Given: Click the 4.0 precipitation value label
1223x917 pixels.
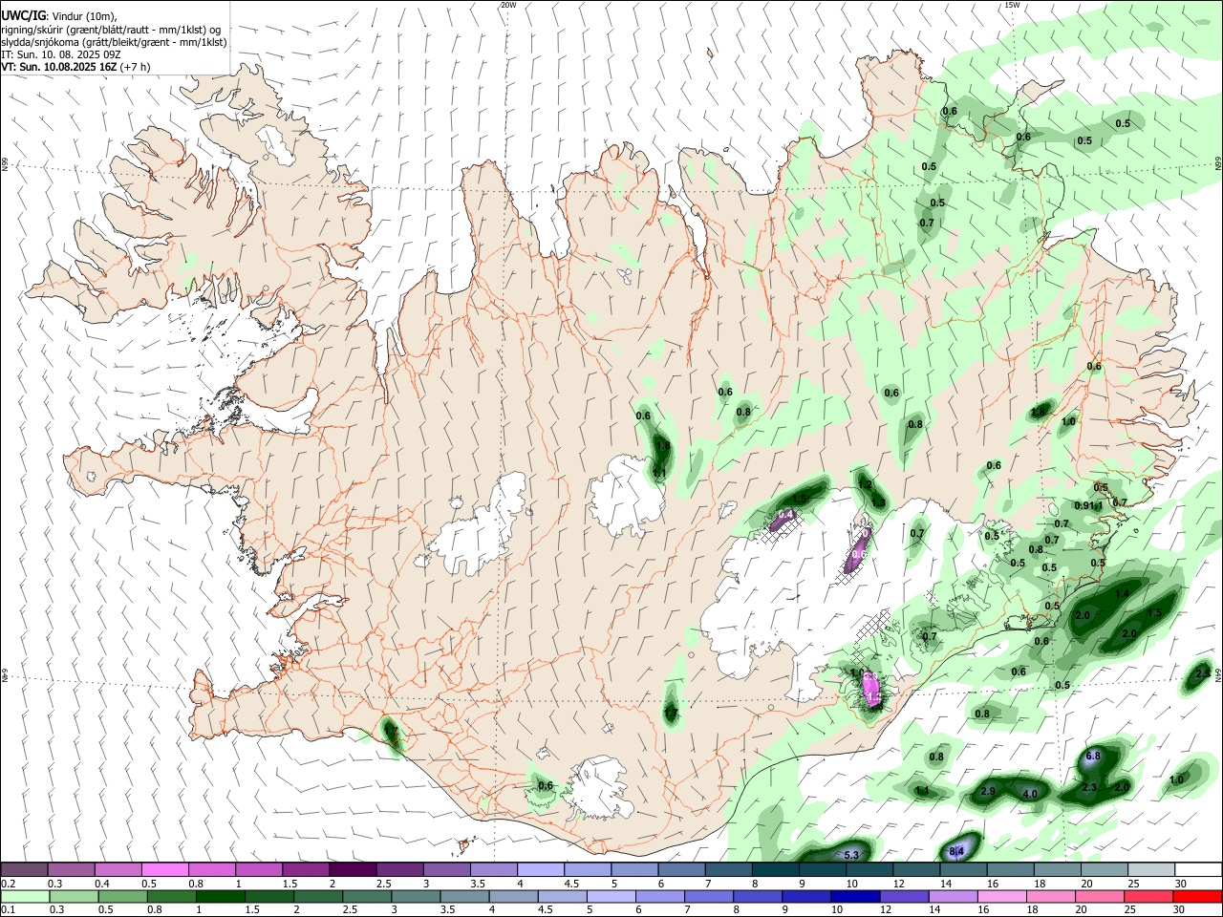Looking at the screenshot, I should 1030,794.
